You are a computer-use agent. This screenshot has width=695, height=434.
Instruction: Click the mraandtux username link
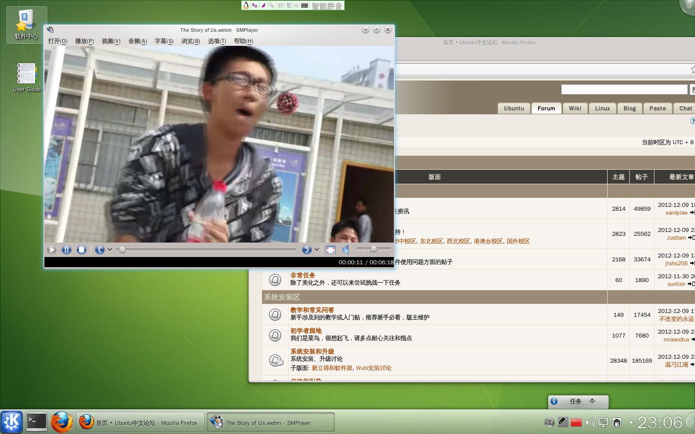(676, 339)
